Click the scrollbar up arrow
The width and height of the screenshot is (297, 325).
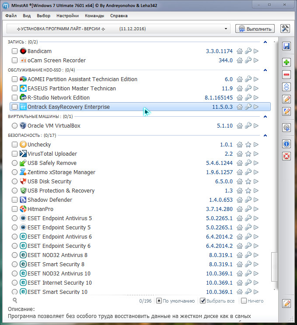(x=274, y=42)
